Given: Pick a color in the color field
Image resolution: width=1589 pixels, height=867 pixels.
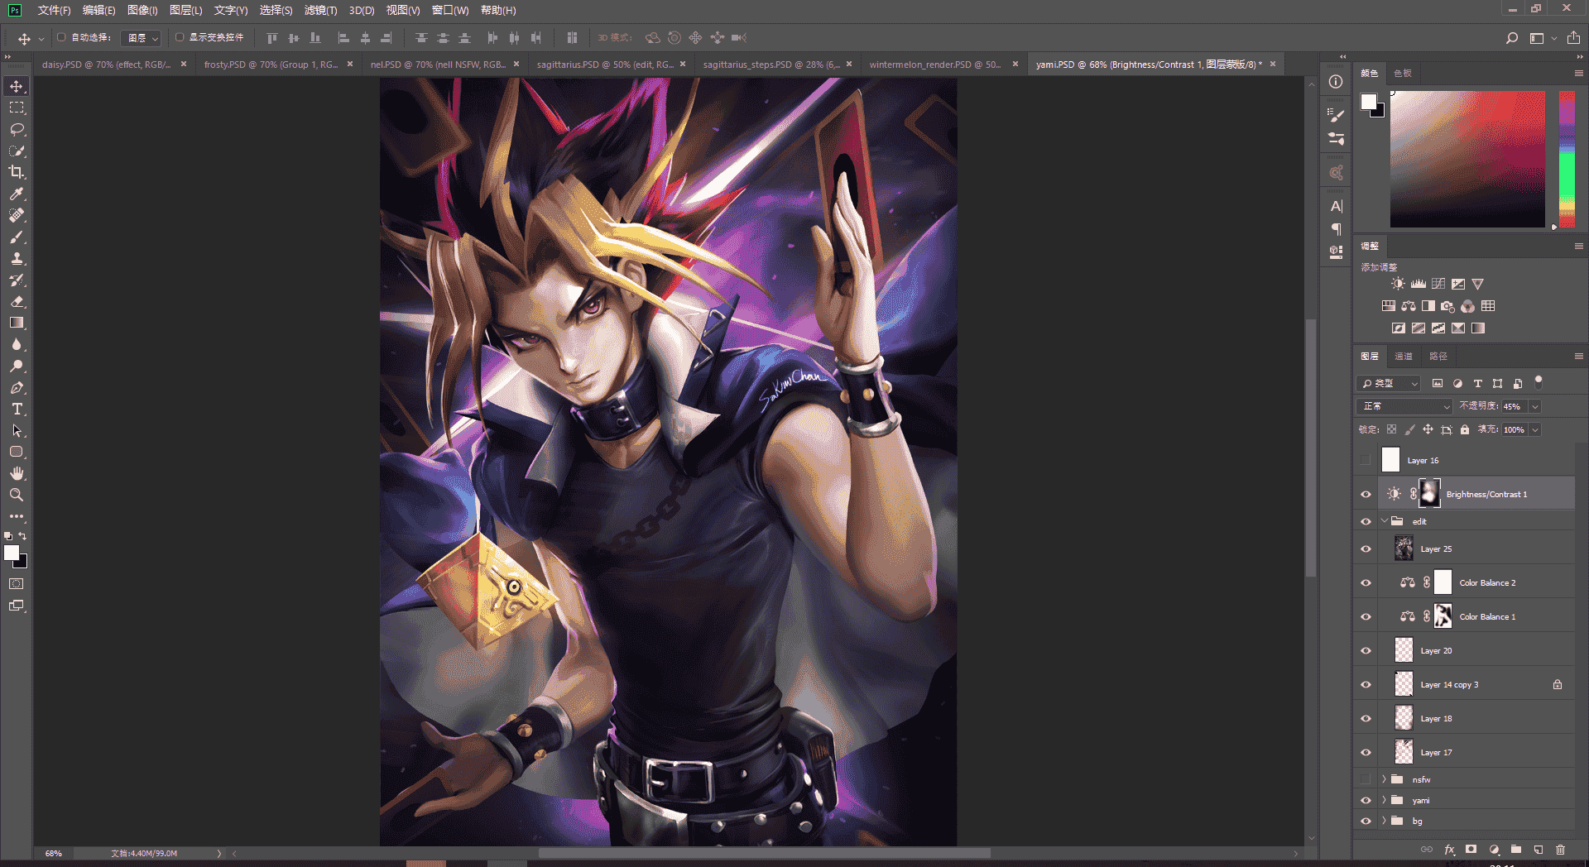Looking at the screenshot, I should pyautogui.click(x=1467, y=159).
